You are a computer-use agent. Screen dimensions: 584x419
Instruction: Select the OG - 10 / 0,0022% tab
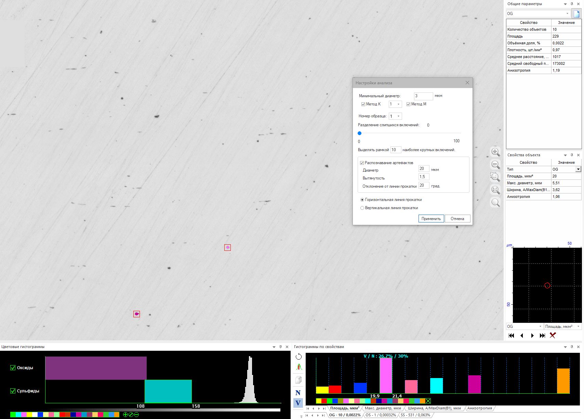(345, 415)
